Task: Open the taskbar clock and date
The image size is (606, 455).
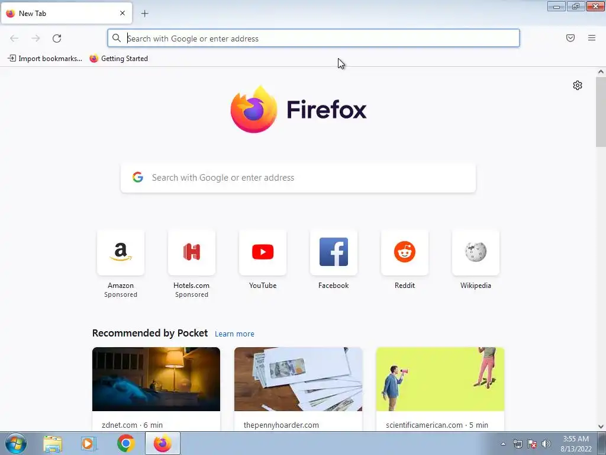Action: (x=576, y=444)
